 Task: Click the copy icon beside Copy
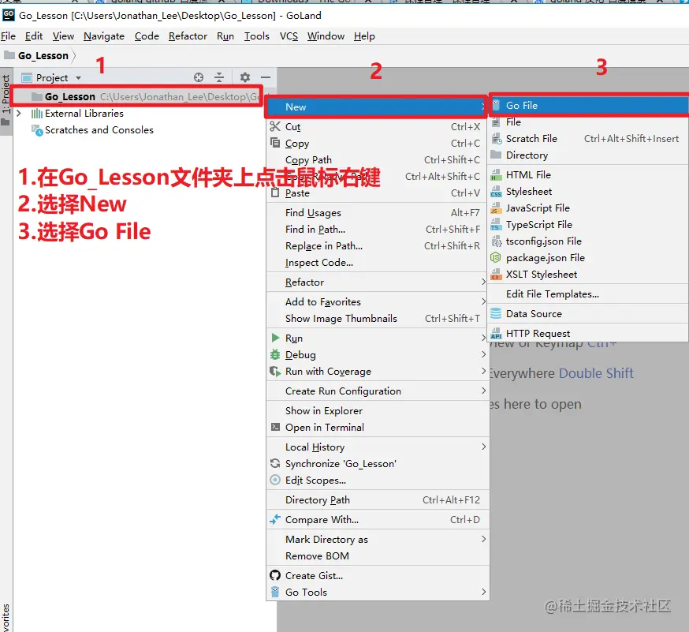pyautogui.click(x=275, y=143)
